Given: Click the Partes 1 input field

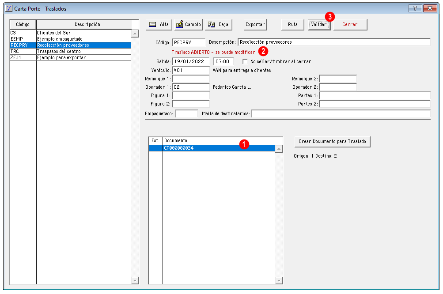Looking at the screenshot, I should (375, 95).
